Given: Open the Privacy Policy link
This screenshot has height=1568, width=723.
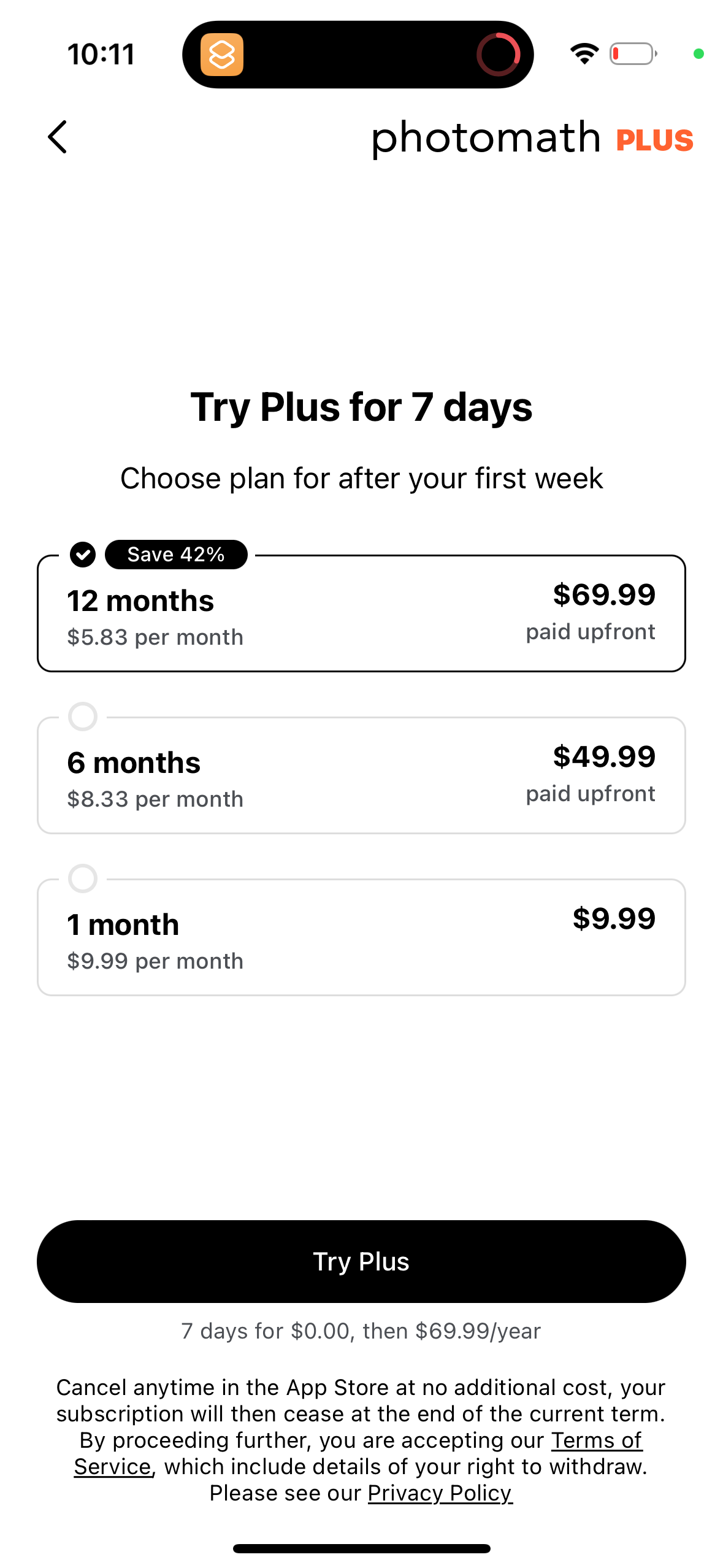Looking at the screenshot, I should [440, 1493].
